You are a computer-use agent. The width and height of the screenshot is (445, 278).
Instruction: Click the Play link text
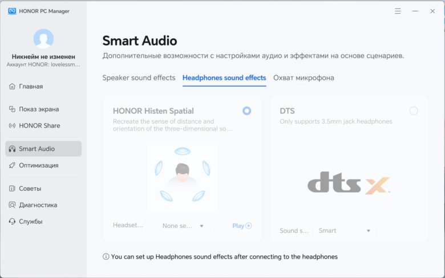pos(238,226)
